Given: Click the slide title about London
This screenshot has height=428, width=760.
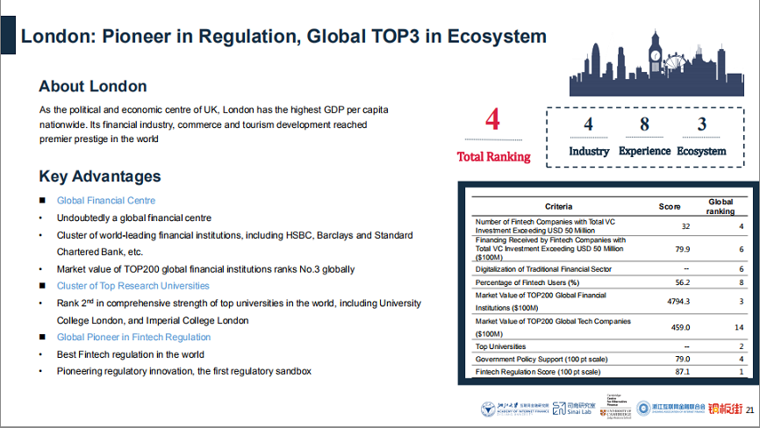Looking at the screenshot, I should point(283,36).
